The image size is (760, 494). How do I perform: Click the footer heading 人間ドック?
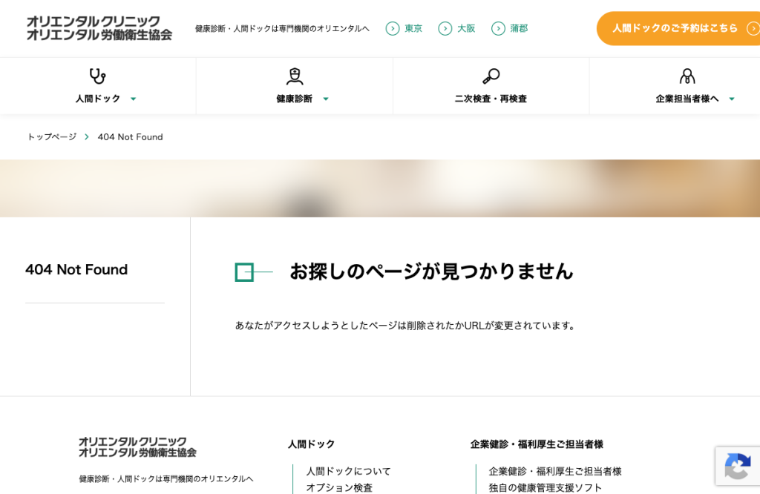click(311, 444)
